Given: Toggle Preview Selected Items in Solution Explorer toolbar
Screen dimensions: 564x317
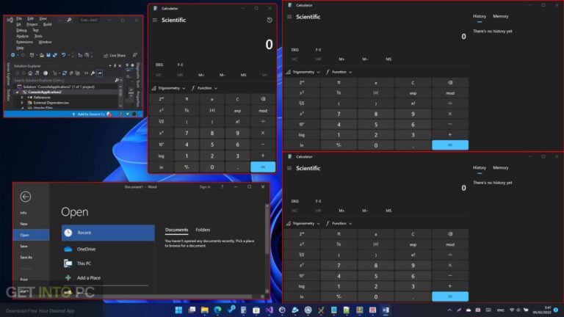Looking at the screenshot, I should (100, 73).
